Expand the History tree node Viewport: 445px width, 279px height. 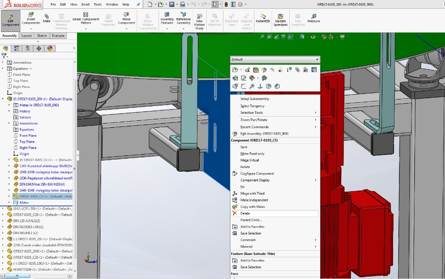coord(9,112)
